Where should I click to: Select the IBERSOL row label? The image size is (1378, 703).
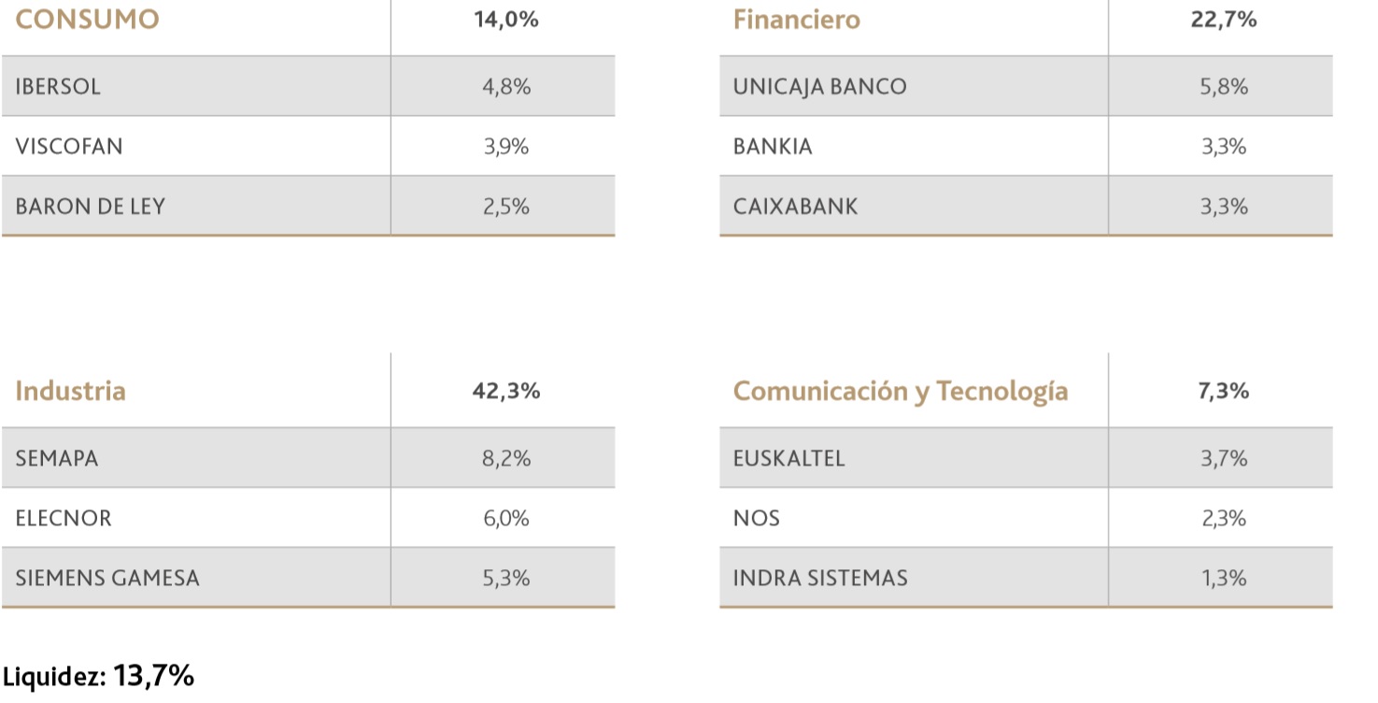pyautogui.click(x=58, y=87)
